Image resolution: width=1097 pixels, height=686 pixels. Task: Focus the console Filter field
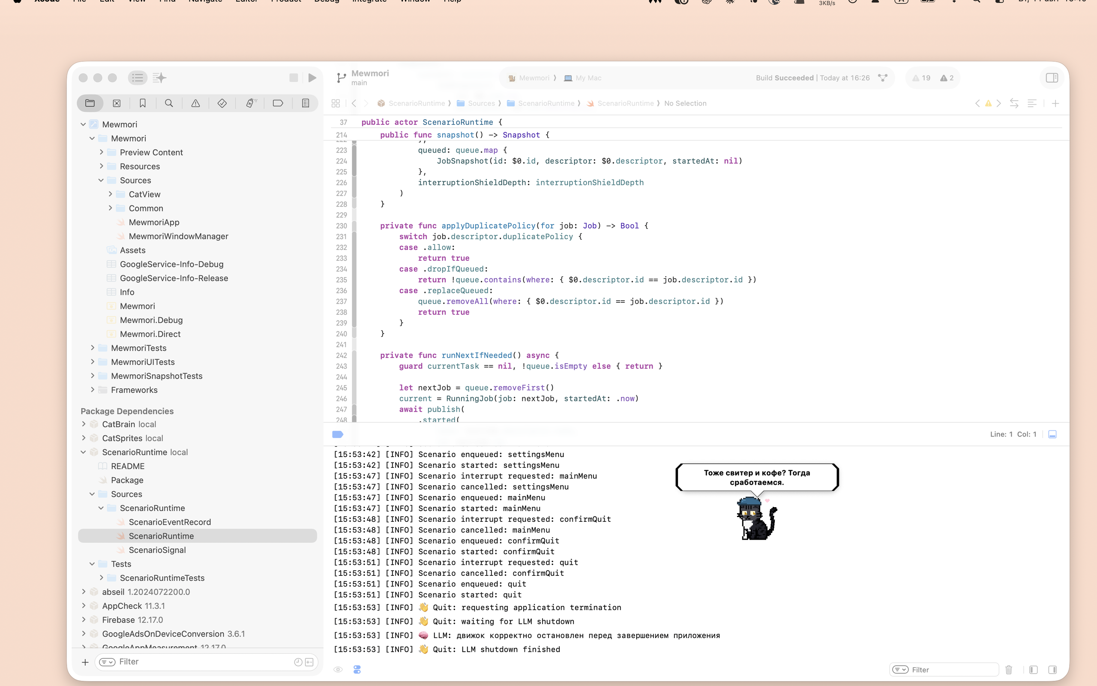(944, 670)
